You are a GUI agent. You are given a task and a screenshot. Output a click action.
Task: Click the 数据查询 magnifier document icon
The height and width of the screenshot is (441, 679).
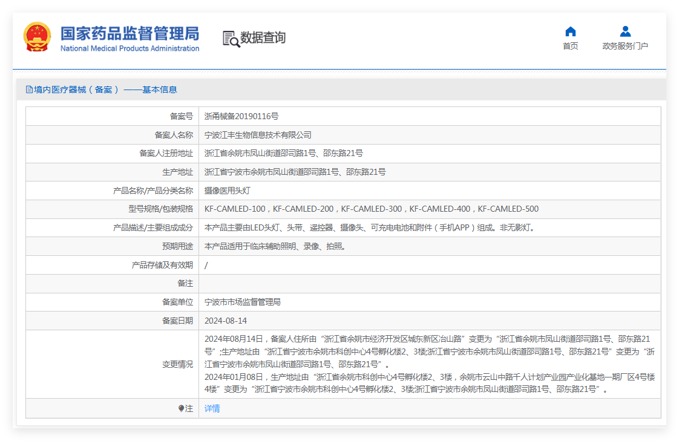point(231,39)
